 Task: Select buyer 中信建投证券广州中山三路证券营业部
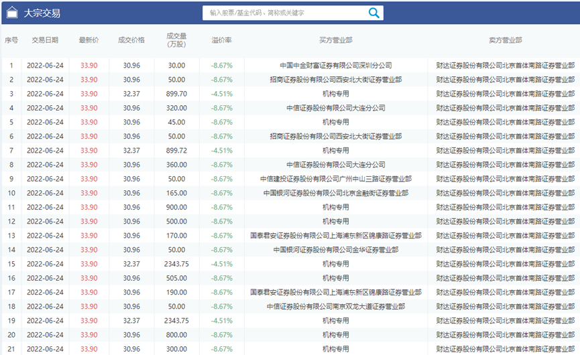(x=336, y=179)
